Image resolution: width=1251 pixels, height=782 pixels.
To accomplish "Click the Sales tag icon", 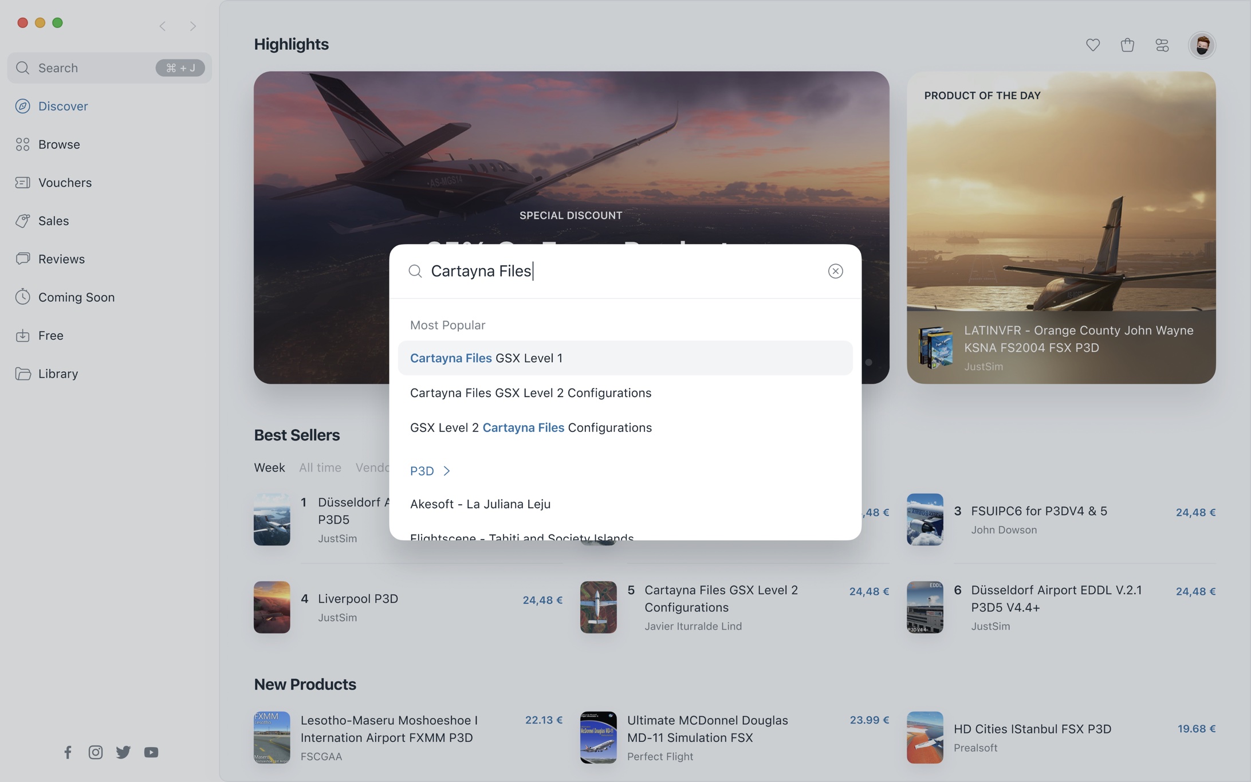I will click(x=23, y=221).
